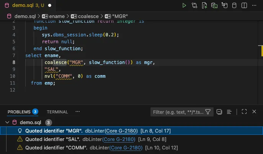Select the PROBLEMS tab
263x154 pixels.
click(x=19, y=112)
